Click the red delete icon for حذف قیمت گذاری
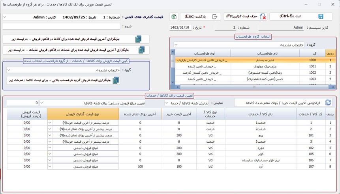Viewport: 340px width, 194px height. tap(262, 17)
